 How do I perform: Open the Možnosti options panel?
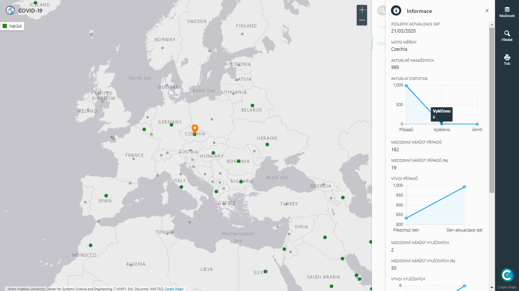coord(507,12)
